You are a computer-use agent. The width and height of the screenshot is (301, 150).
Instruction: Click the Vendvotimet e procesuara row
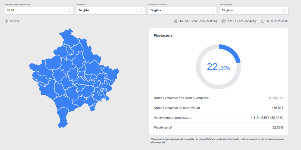[219, 118]
